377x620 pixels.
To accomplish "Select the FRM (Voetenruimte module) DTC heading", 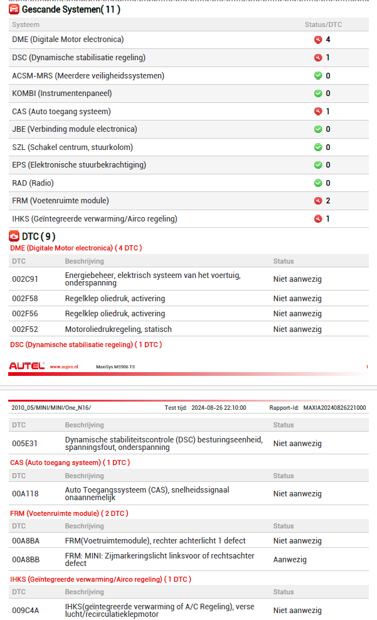I will coord(69,513).
